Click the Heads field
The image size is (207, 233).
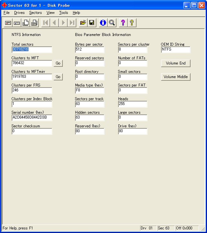133,104
